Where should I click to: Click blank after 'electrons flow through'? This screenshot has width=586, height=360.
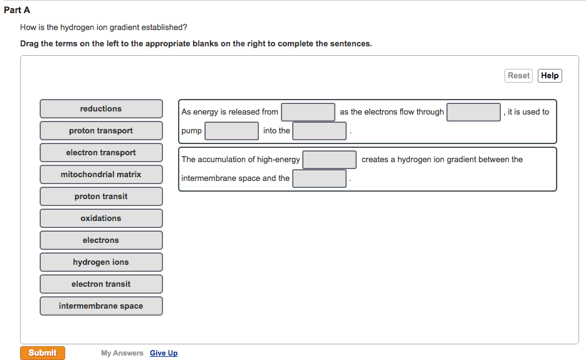[x=474, y=112]
